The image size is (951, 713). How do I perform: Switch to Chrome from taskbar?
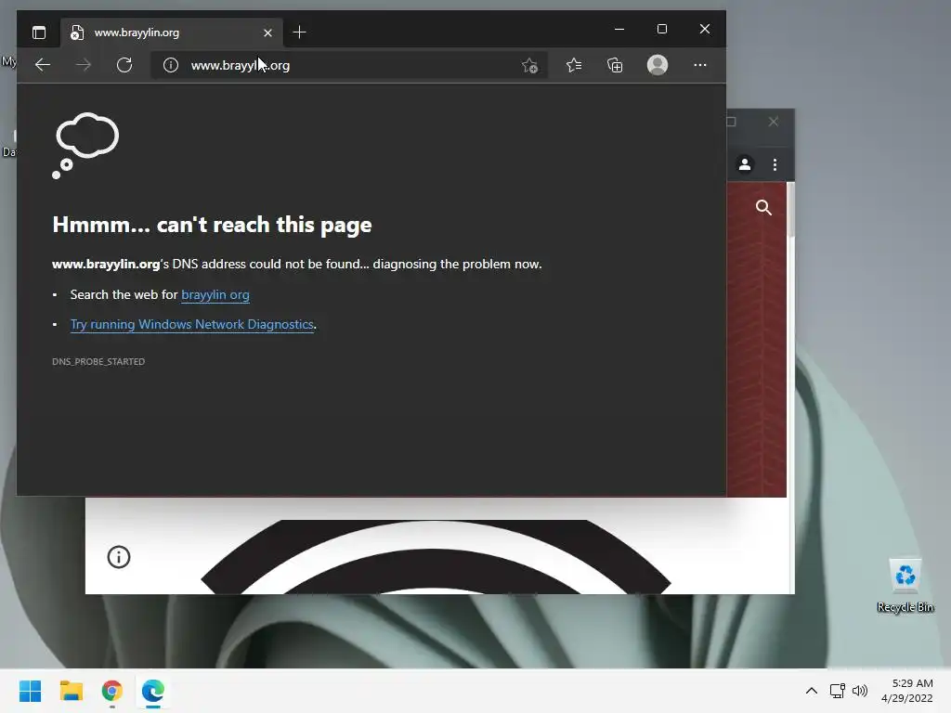[112, 691]
